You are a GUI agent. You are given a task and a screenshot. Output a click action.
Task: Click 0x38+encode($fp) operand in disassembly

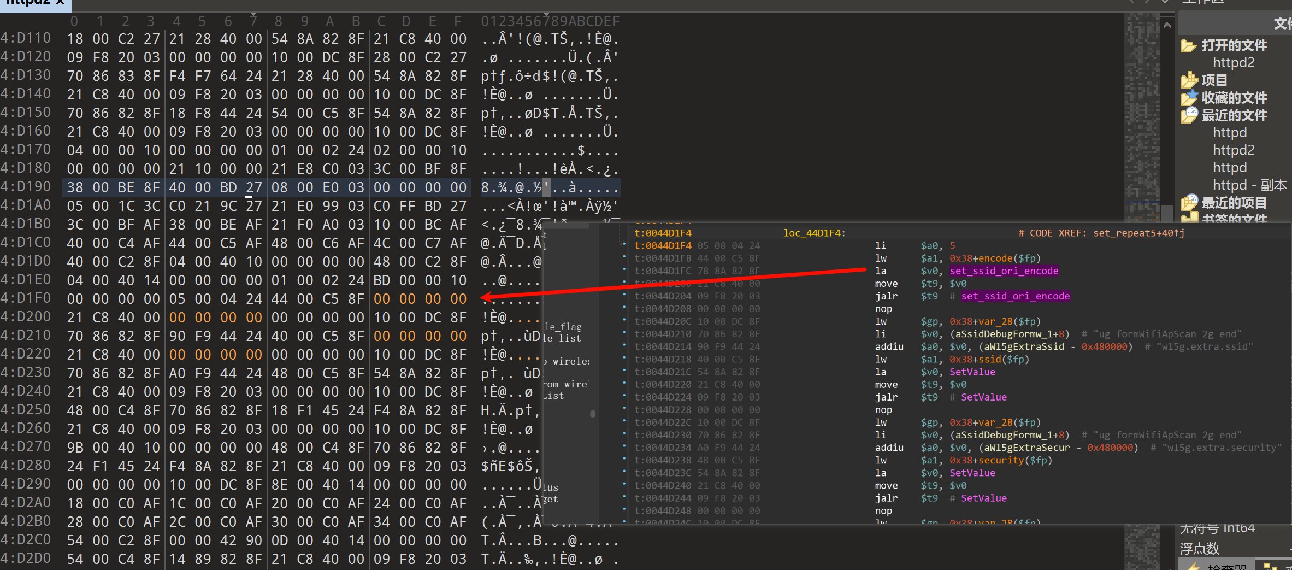coord(995,258)
